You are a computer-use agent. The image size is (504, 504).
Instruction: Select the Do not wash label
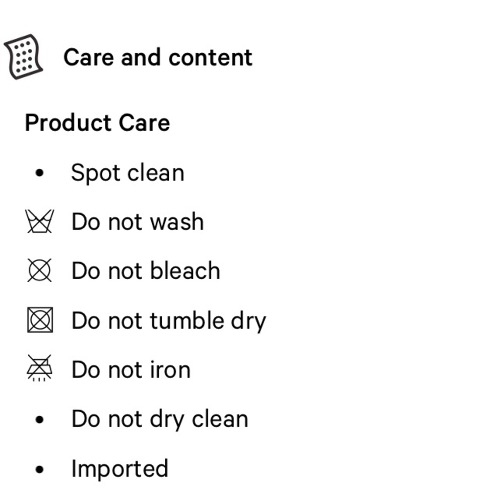click(138, 222)
